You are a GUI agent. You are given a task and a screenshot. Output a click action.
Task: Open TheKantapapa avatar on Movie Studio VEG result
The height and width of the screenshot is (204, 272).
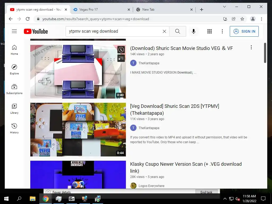pyautogui.click(x=133, y=63)
